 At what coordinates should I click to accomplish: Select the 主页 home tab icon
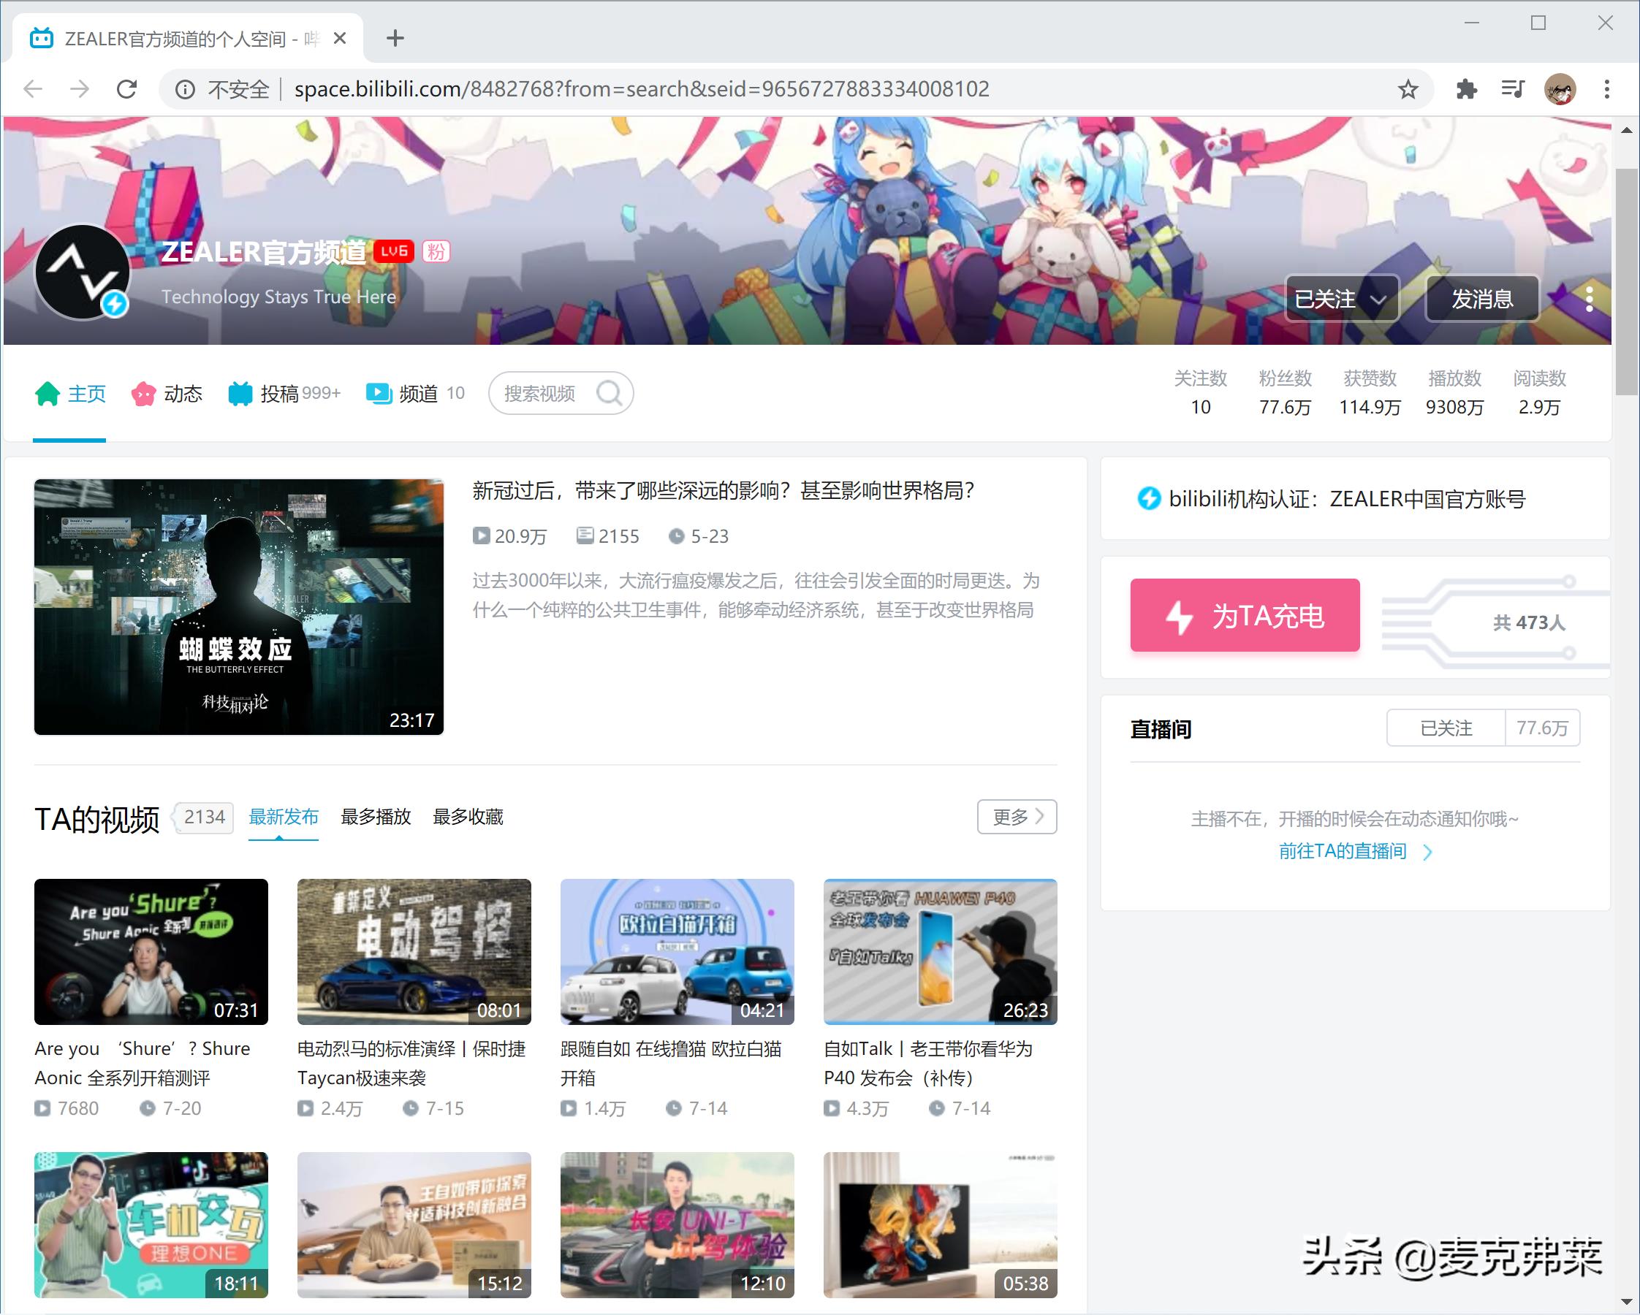(x=48, y=393)
